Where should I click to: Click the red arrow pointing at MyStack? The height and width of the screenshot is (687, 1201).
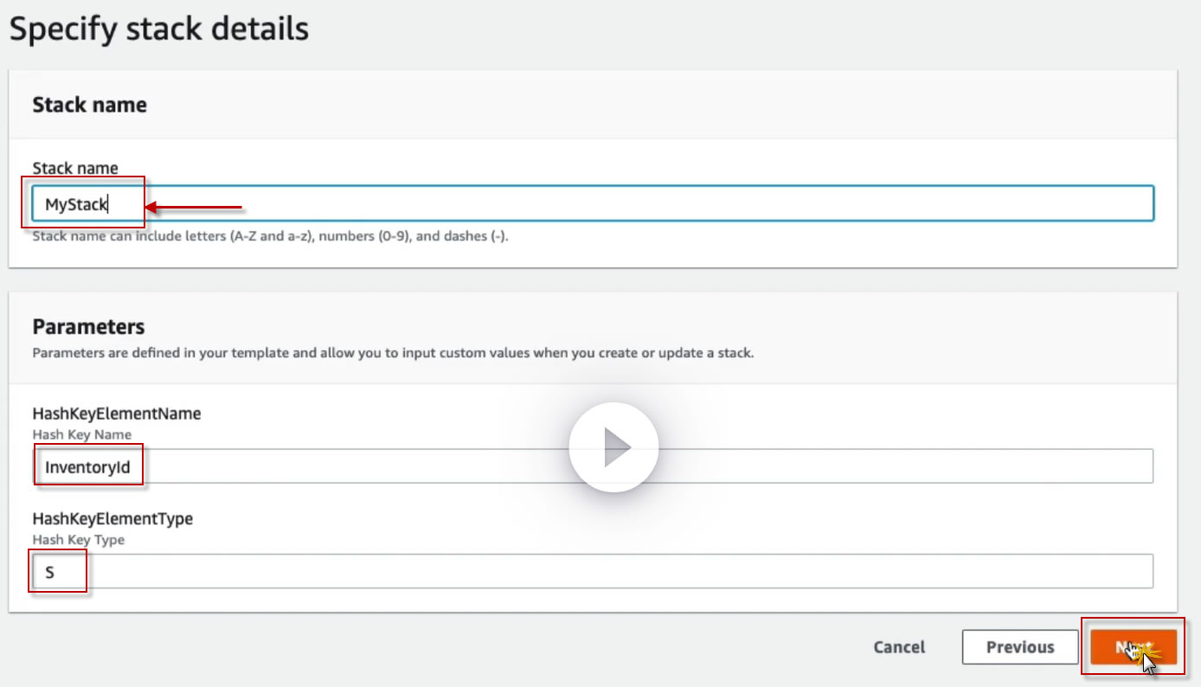(x=193, y=207)
